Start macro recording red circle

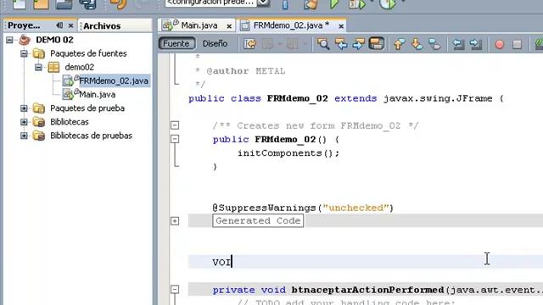tap(500, 44)
